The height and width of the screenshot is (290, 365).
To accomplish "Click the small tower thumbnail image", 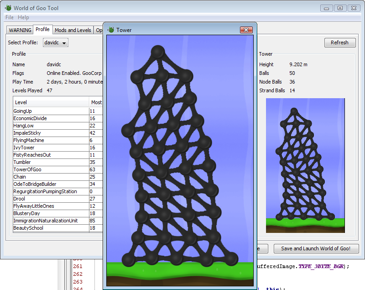I will (305, 165).
